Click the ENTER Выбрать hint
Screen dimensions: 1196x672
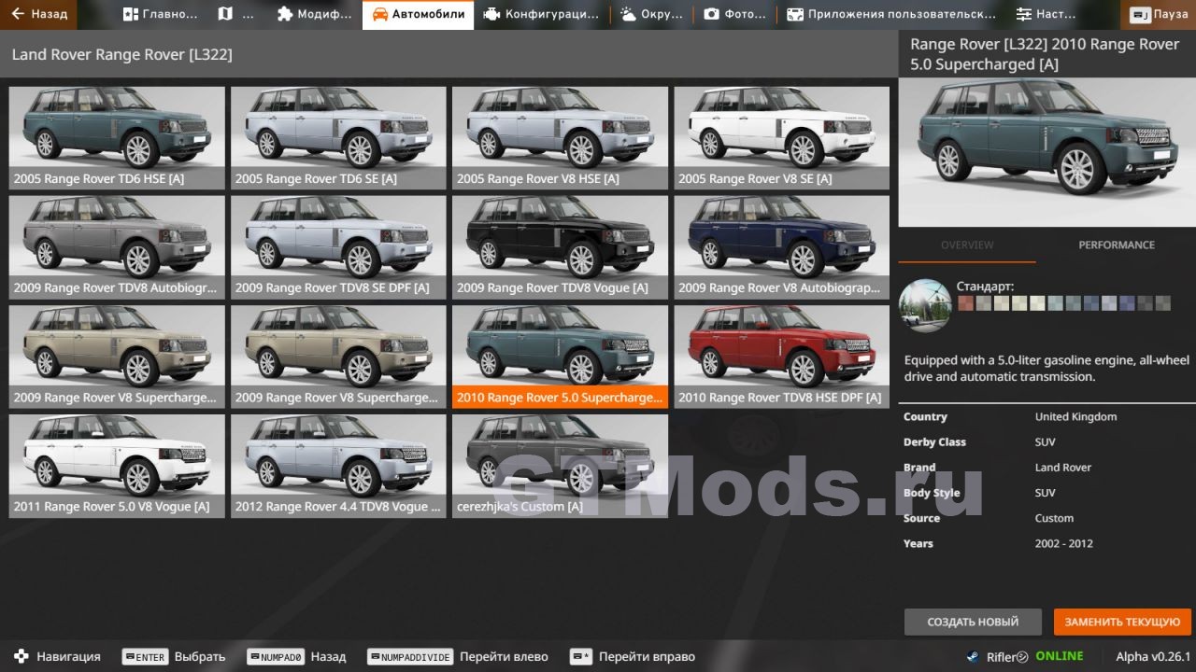click(174, 656)
